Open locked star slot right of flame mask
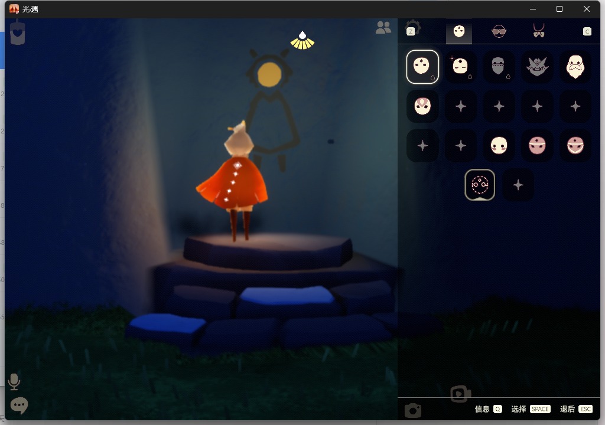The height and width of the screenshot is (425, 605). (x=461, y=106)
